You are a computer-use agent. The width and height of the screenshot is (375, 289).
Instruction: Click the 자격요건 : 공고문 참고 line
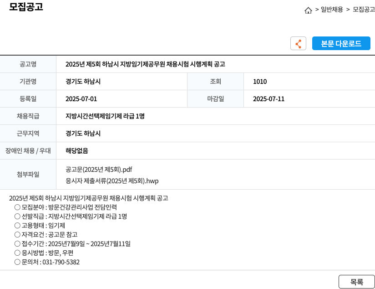(x=46, y=235)
